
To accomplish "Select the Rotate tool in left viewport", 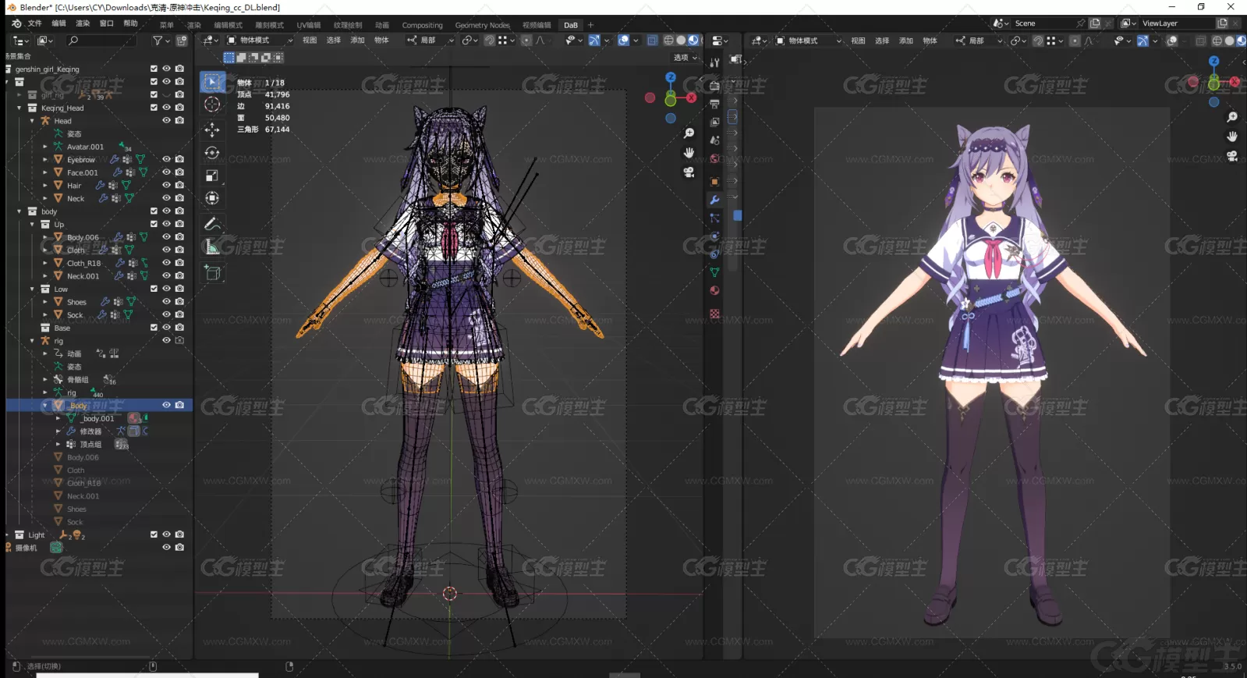I will (x=212, y=152).
